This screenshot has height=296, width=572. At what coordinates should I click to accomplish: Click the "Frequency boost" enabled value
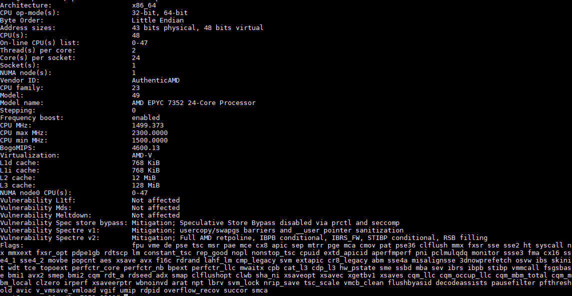coord(145,118)
